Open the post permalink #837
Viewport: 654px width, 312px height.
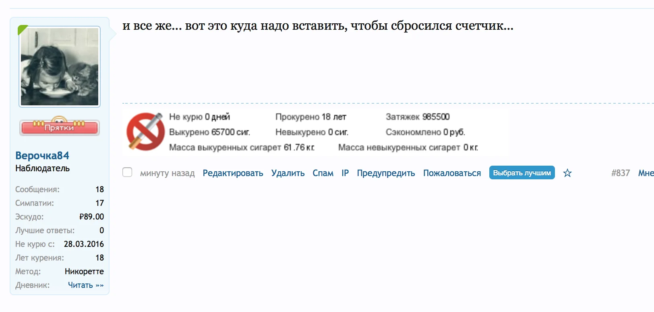tap(621, 173)
